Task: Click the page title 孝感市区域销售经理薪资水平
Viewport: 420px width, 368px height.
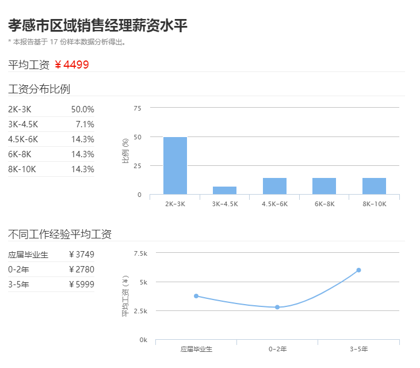Action: pyautogui.click(x=97, y=26)
